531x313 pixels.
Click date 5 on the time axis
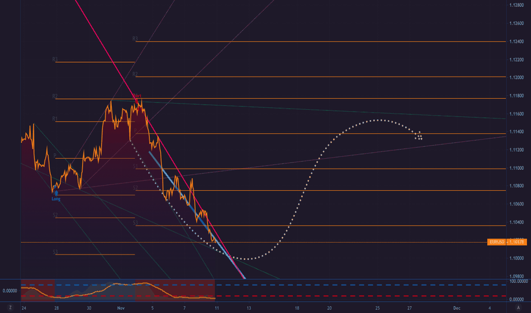[x=152, y=308]
